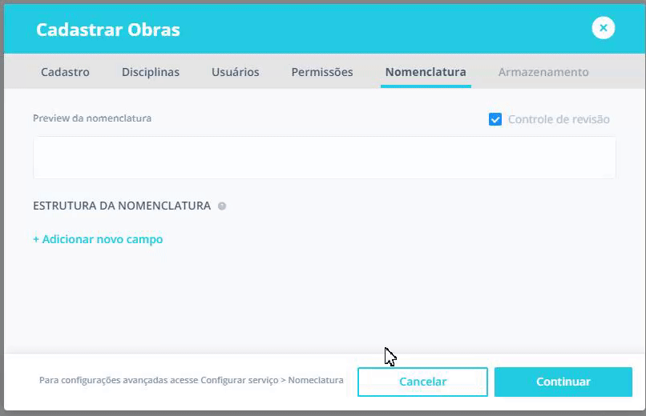Go to the Usuários tab
Screen dimensions: 646x416
pos(235,72)
